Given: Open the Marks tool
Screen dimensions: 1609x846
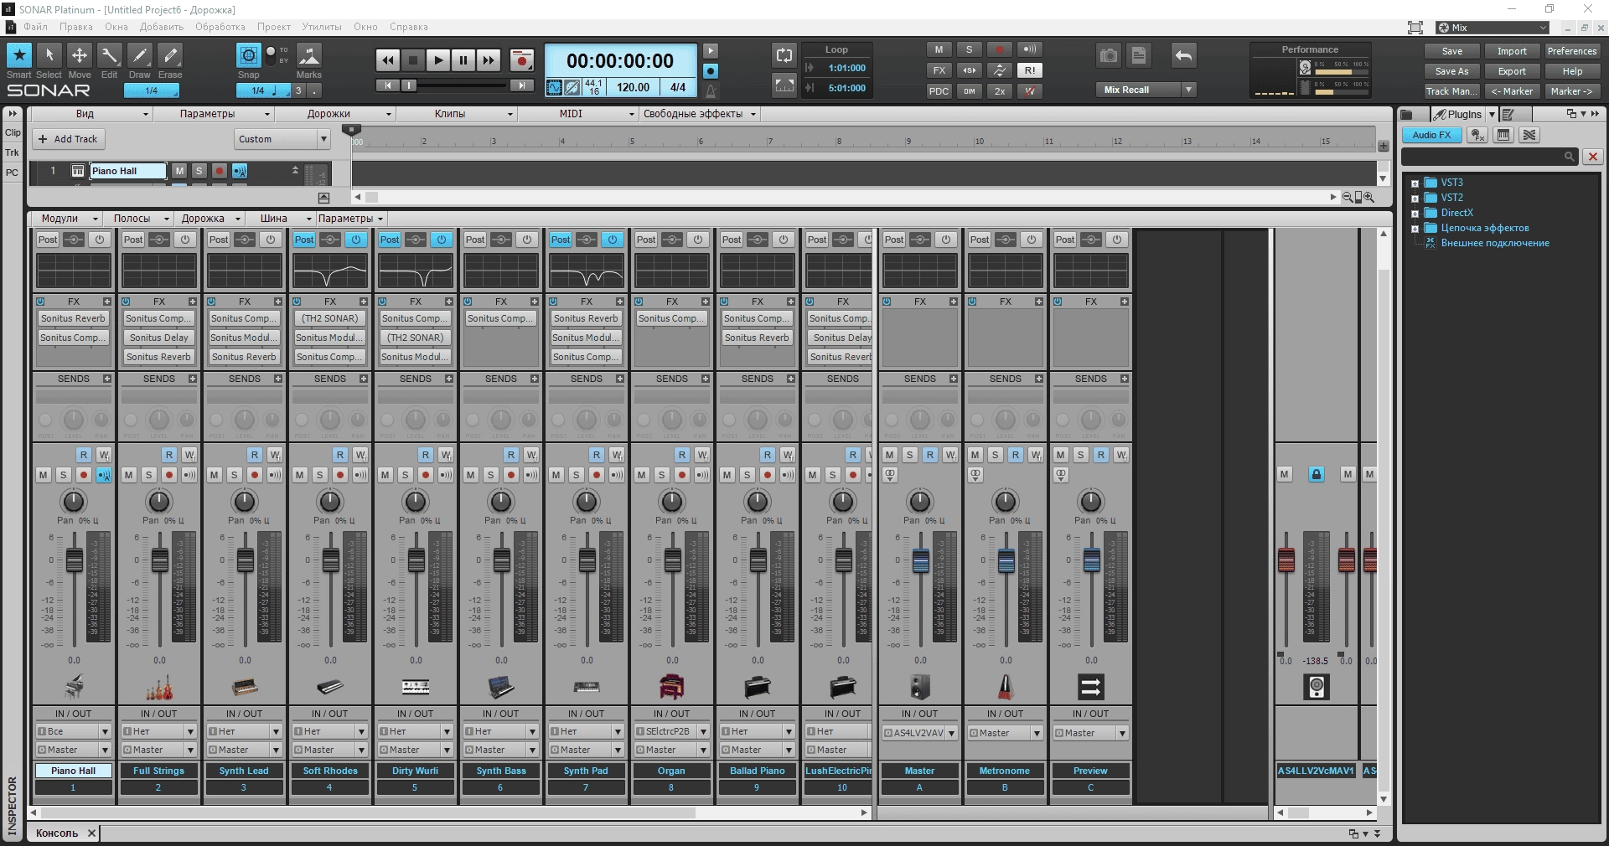Looking at the screenshot, I should pos(308,55).
